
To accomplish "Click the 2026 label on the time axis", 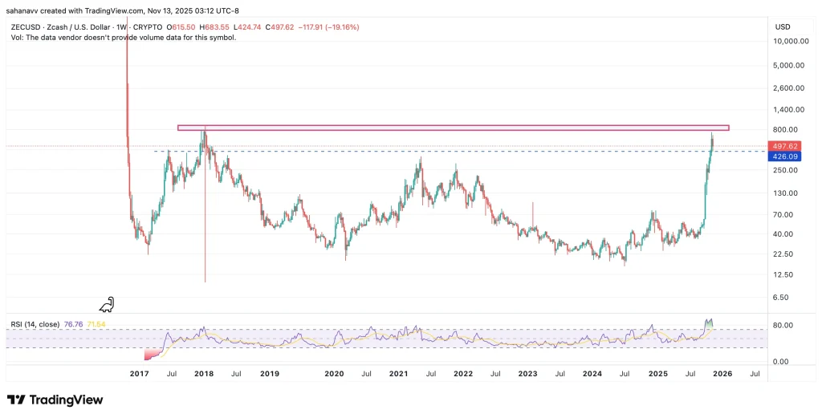I will point(722,373).
